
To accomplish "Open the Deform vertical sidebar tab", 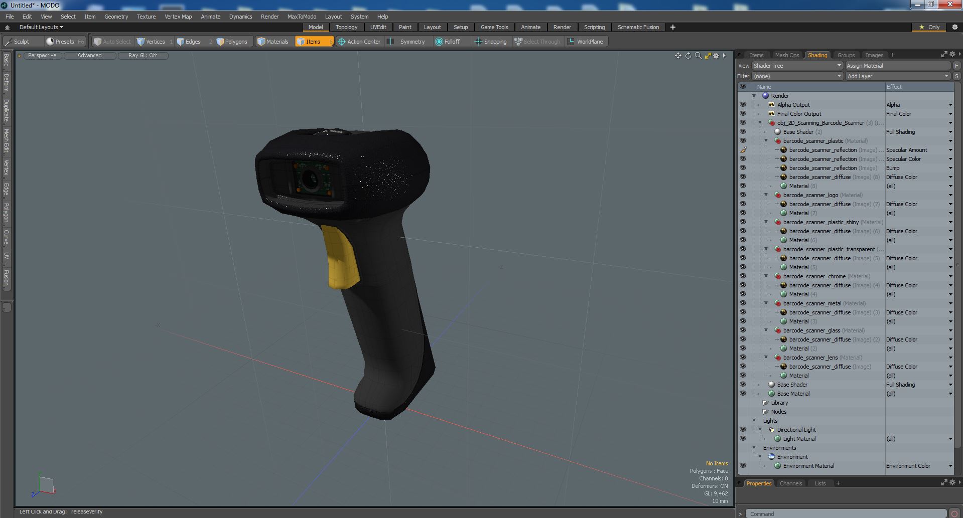I will (6, 83).
